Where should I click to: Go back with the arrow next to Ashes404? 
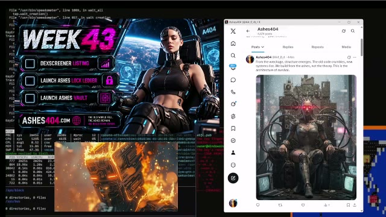click(248, 31)
